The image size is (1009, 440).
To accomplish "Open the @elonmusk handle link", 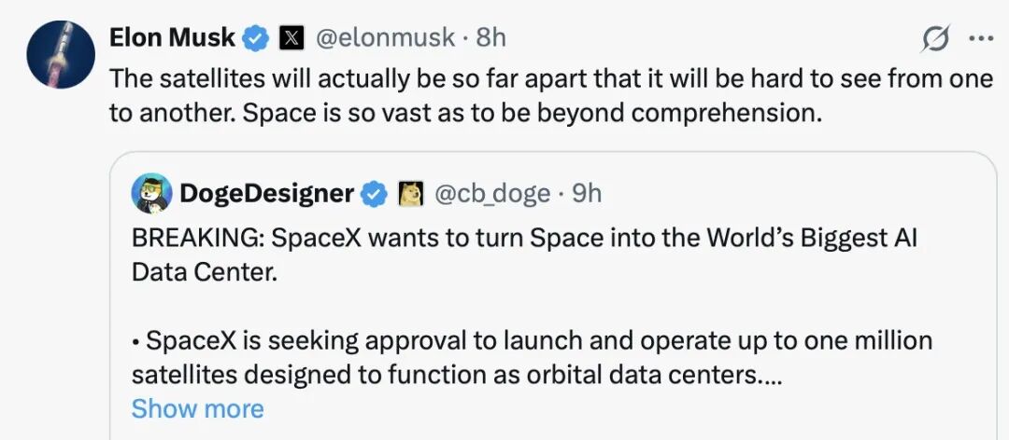I will click(x=385, y=38).
